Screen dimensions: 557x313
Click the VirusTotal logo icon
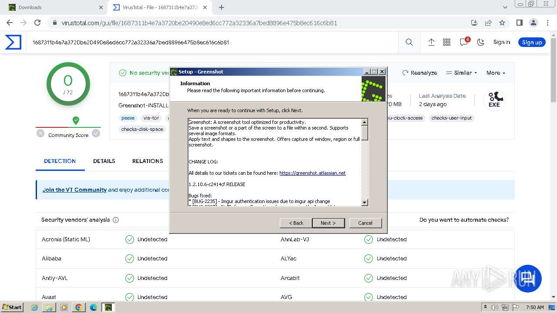(13, 42)
